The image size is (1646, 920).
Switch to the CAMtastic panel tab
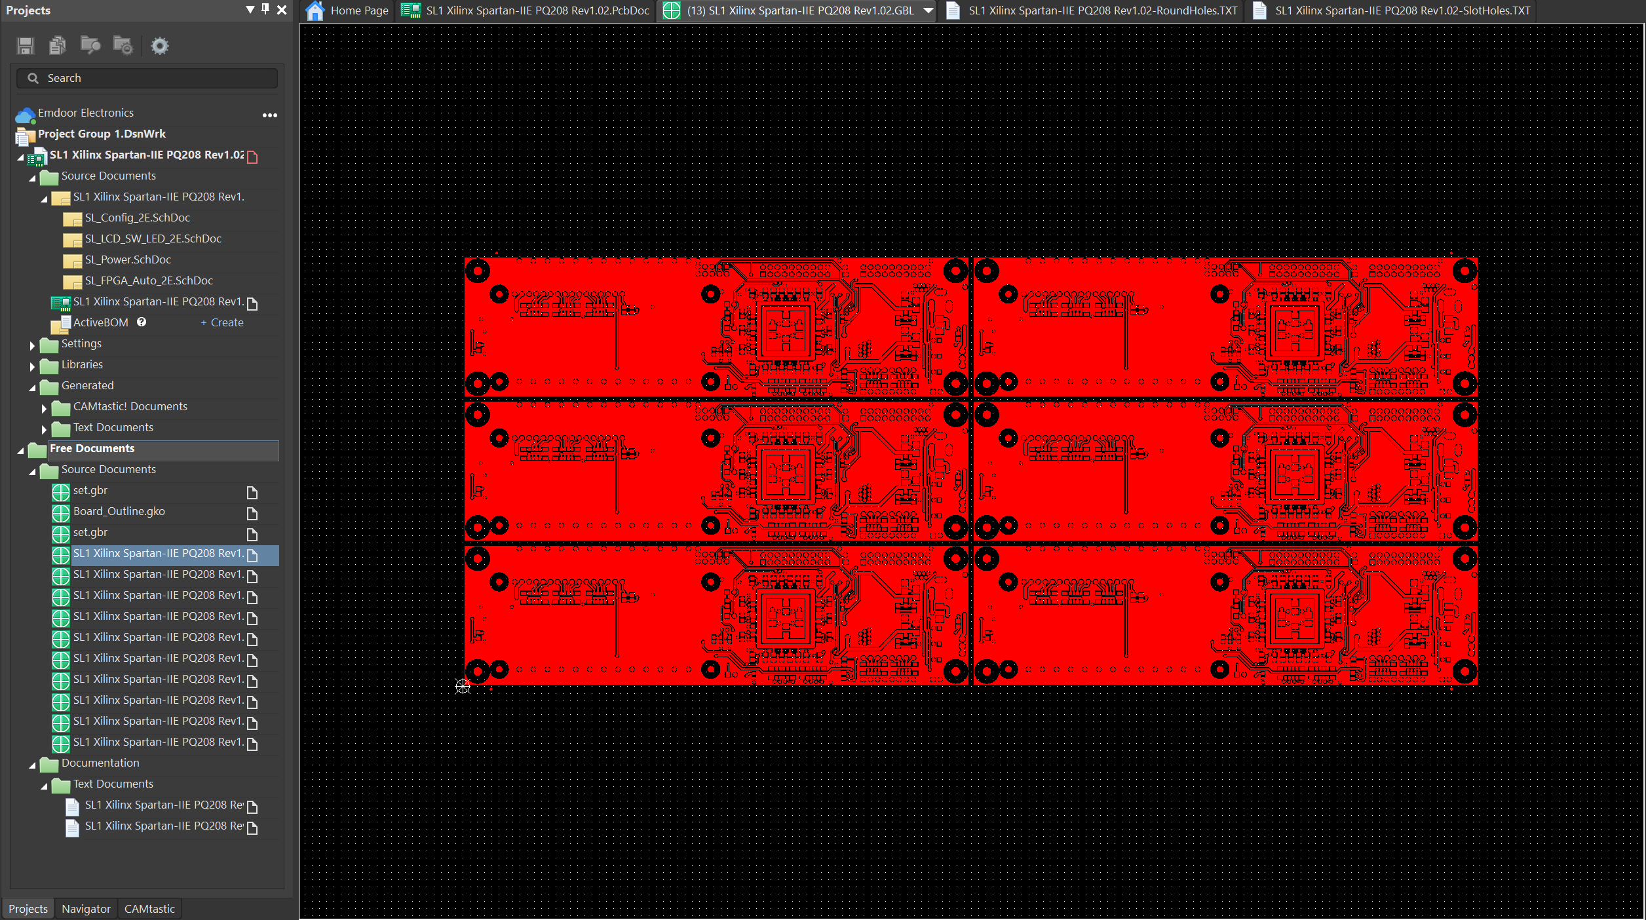tap(149, 909)
